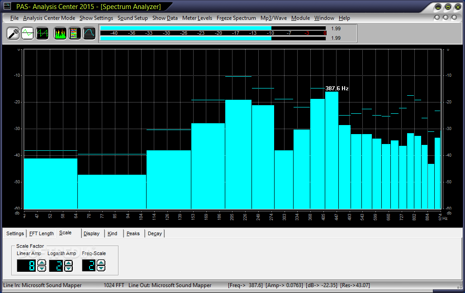The height and width of the screenshot is (293, 465).
Task: Switch to the Kind tab
Action: tap(112, 233)
